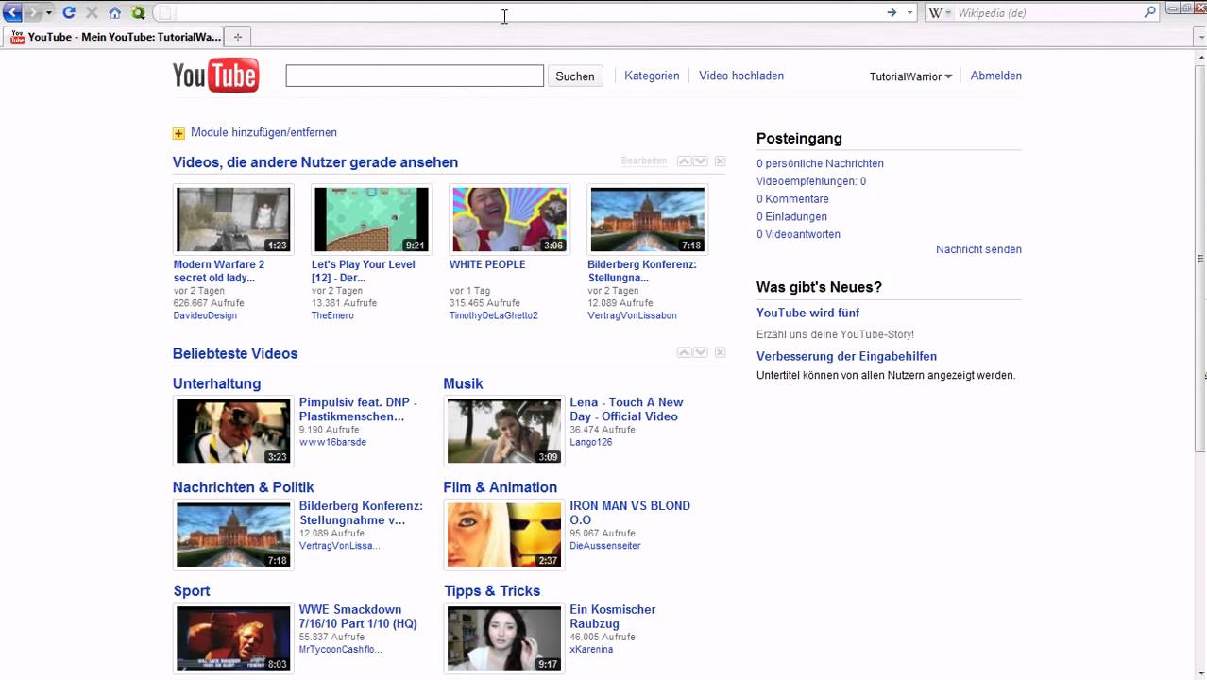Screen dimensions: 1207x680
Task: Open TheEmero channel link
Action: click(x=332, y=315)
